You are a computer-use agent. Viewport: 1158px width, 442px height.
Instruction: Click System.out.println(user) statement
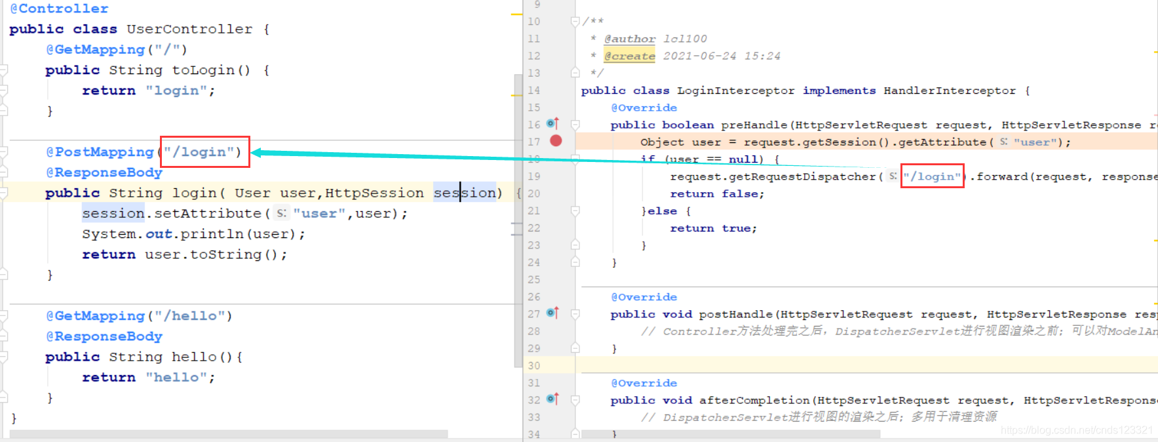coord(193,234)
